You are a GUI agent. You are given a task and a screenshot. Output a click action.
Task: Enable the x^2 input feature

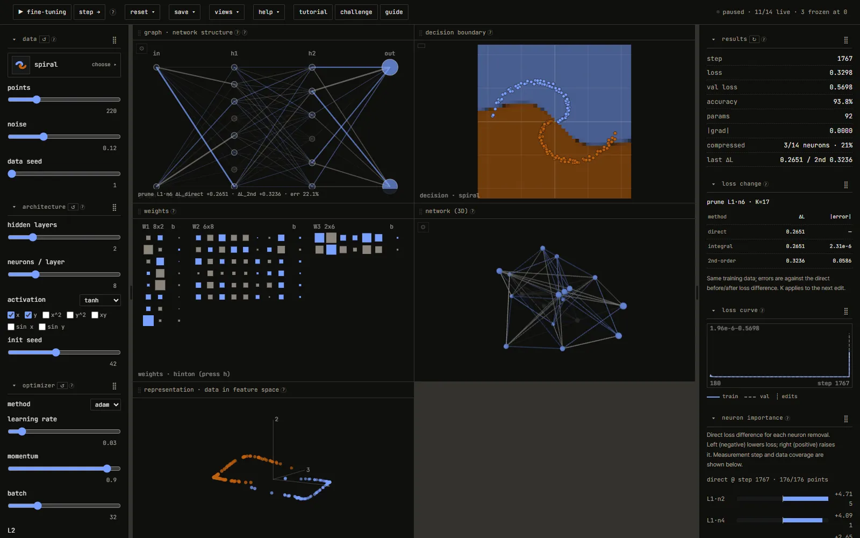click(46, 315)
